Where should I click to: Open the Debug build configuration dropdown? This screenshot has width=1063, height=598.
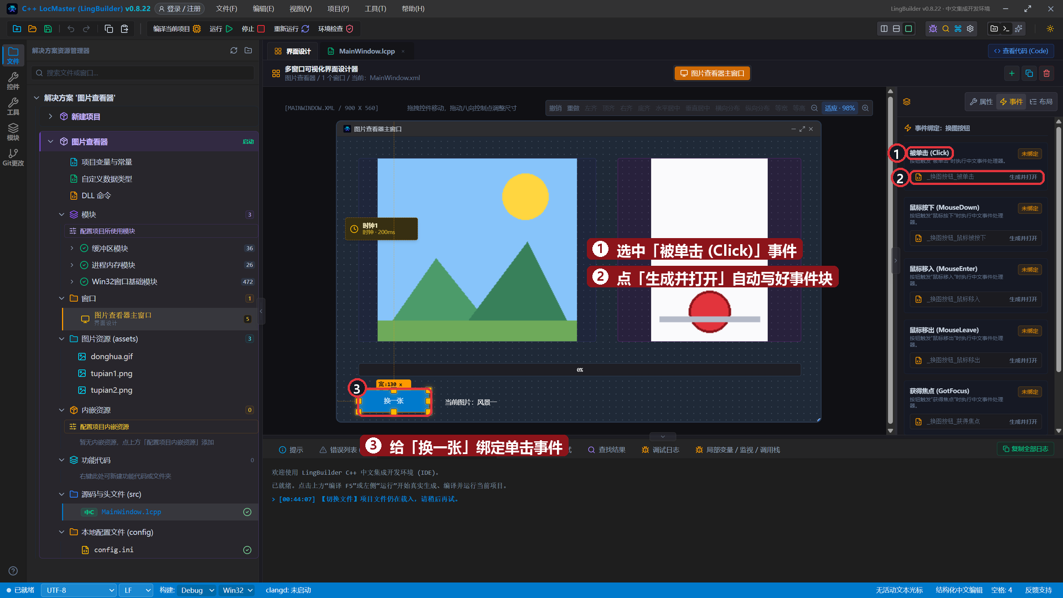pyautogui.click(x=197, y=590)
